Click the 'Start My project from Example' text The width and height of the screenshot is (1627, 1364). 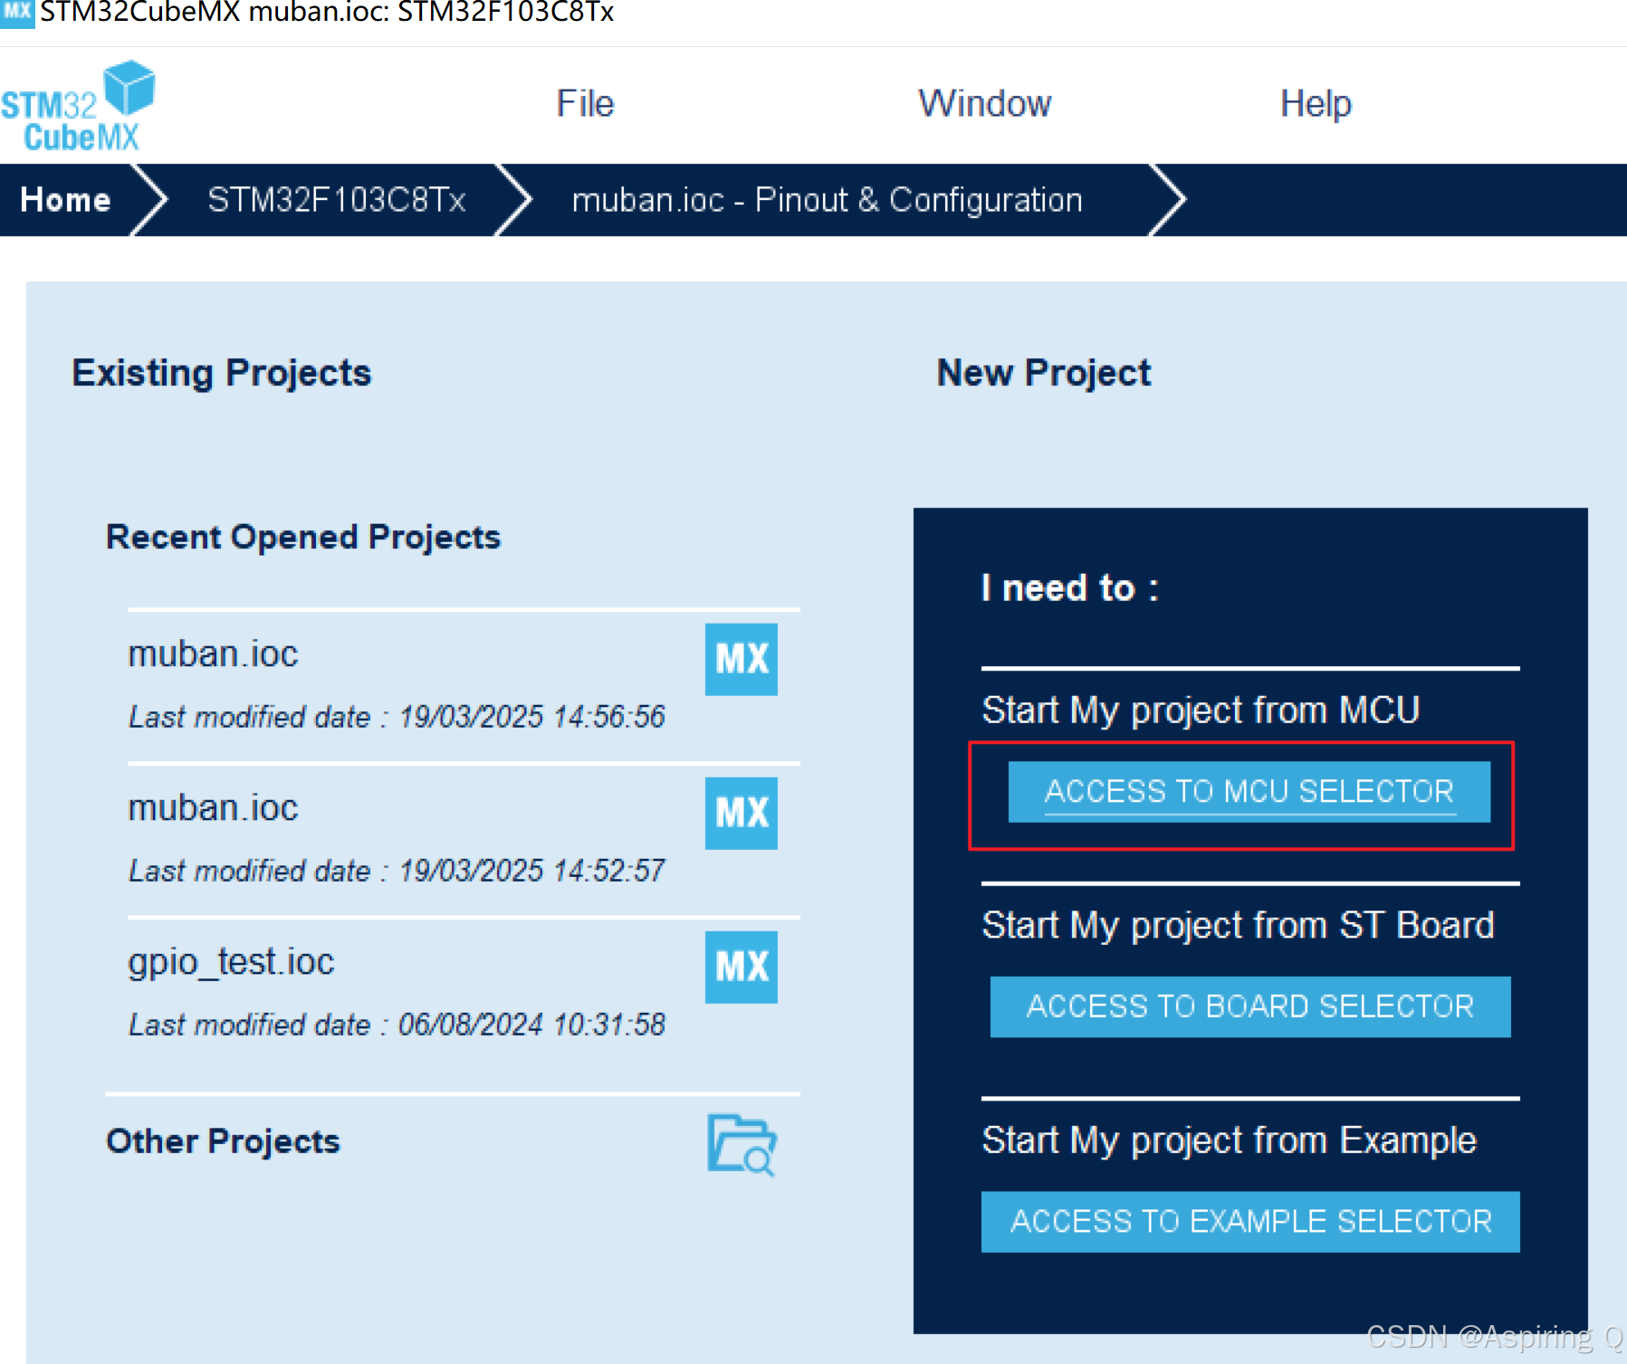point(1230,1141)
